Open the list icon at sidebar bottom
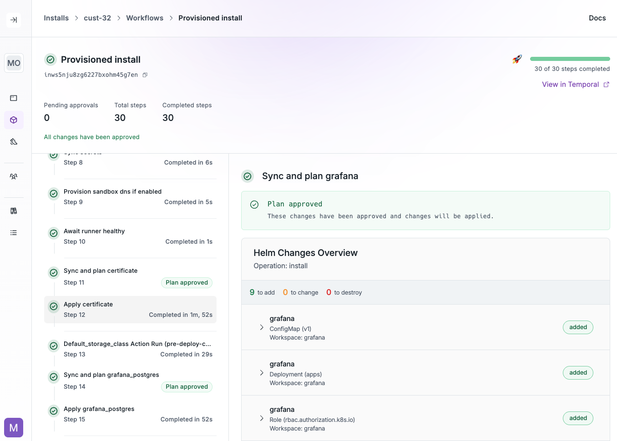Screen dimensions: 617x441 14,232
